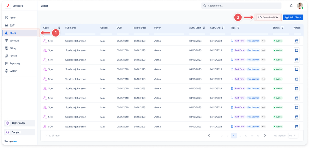Sort by Auth. End column
Viewport: 309px width, 148px height.
pyautogui.click(x=223, y=28)
